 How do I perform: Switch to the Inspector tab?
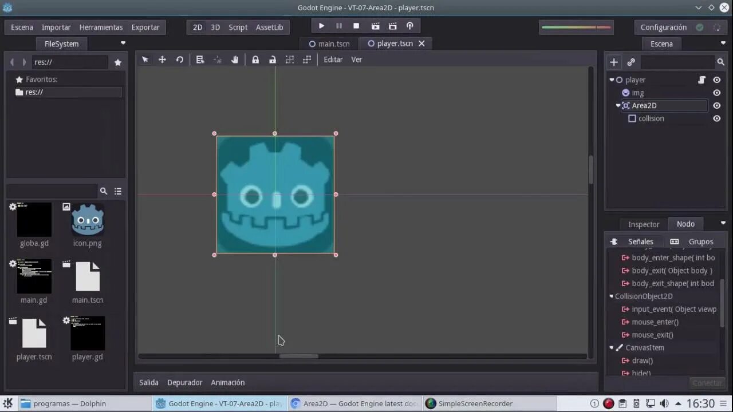644,224
